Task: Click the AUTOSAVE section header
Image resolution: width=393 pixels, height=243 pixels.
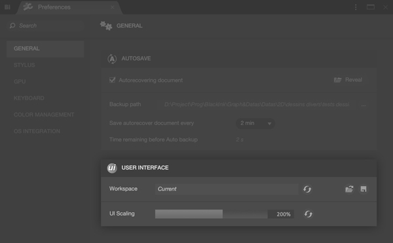Action: click(x=239, y=58)
